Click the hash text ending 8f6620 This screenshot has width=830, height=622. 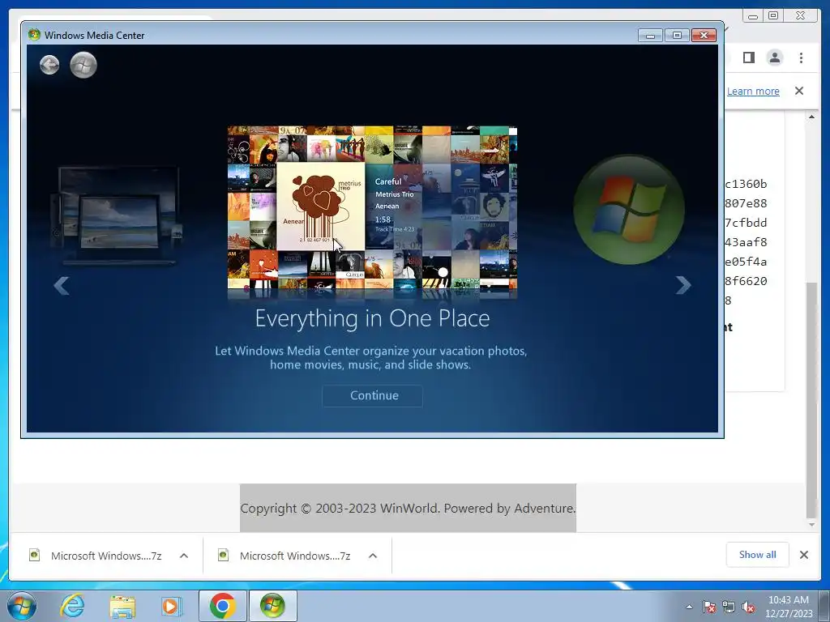coord(746,281)
